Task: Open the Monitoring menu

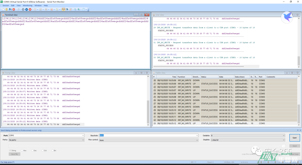Action: 27,5
